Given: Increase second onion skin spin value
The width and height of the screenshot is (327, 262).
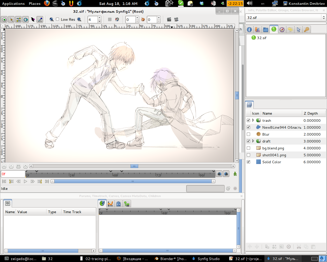Looking at the screenshot, I should tap(159, 18).
